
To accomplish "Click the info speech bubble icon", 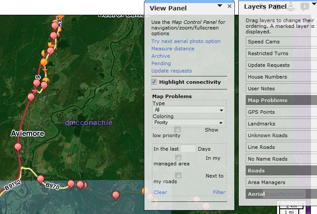I will tap(304, 7).
